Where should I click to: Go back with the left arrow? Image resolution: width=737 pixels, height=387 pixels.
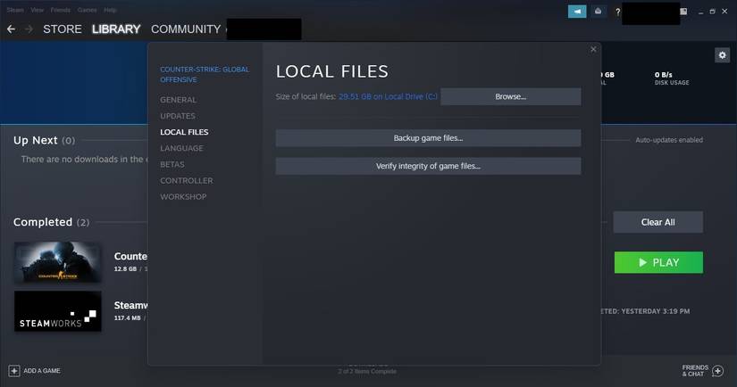12,29
